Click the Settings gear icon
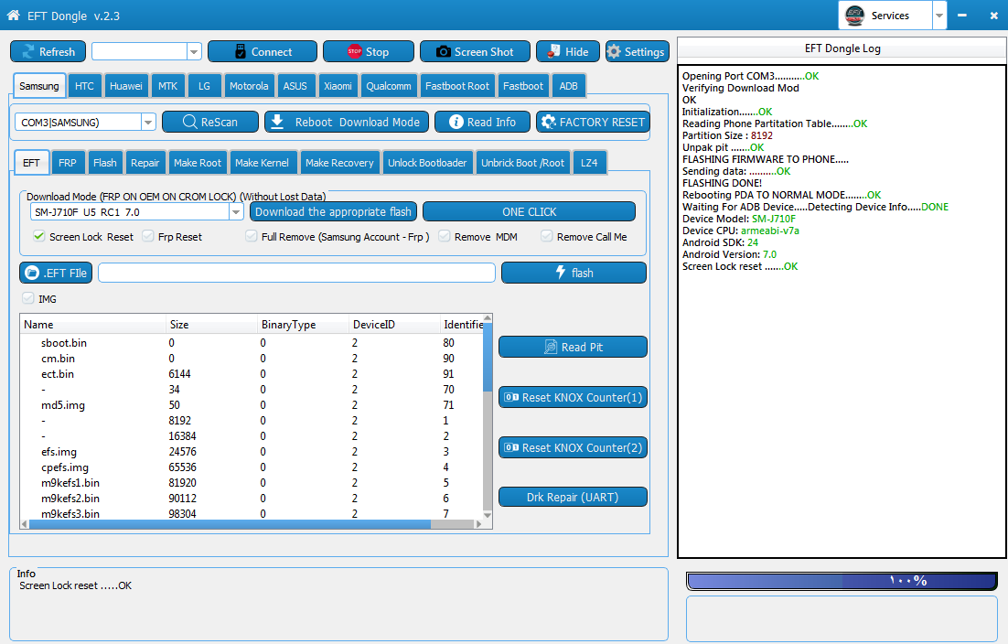 614,52
